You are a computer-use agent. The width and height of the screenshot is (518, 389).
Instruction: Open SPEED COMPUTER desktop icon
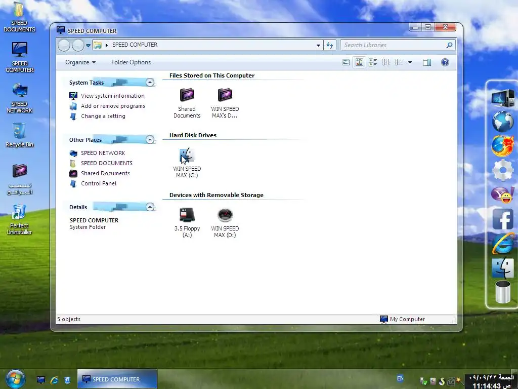[x=20, y=57]
